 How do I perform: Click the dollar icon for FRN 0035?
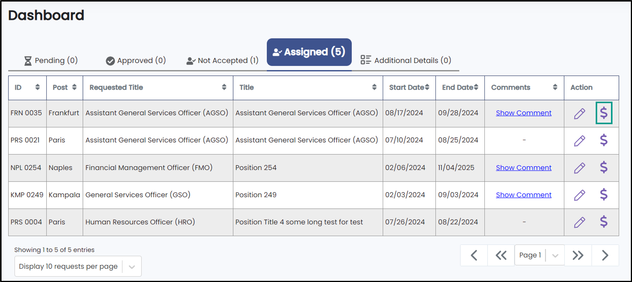(x=604, y=113)
